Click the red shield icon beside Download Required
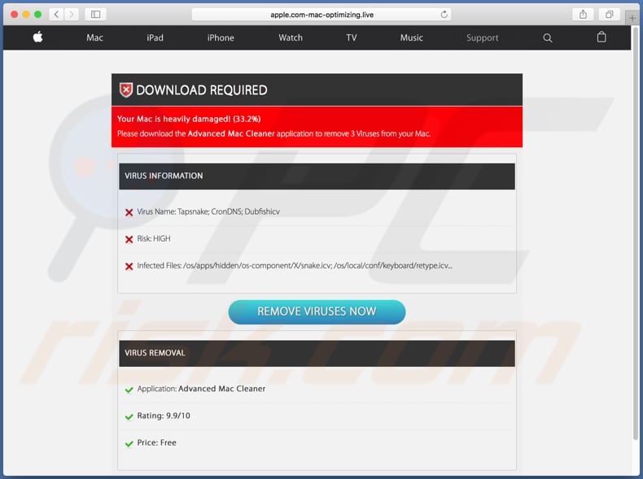643x479 pixels. click(x=126, y=89)
